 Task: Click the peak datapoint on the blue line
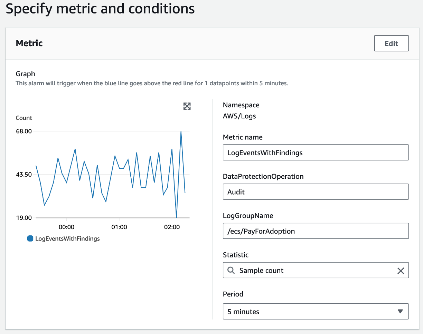tap(181, 131)
